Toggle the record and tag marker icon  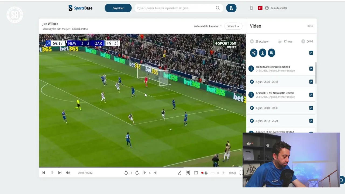click(x=204, y=173)
